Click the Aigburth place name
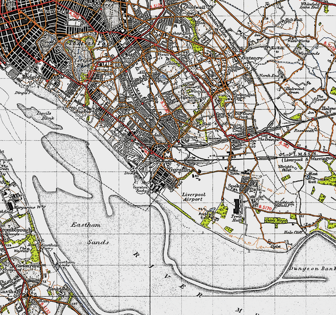Viewport: 336px width, 315px height. pos(85,111)
